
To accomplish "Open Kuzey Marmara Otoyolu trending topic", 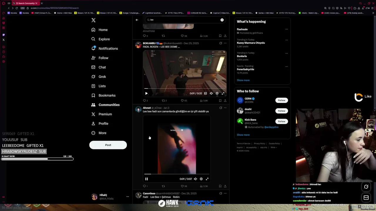I will pos(251,43).
